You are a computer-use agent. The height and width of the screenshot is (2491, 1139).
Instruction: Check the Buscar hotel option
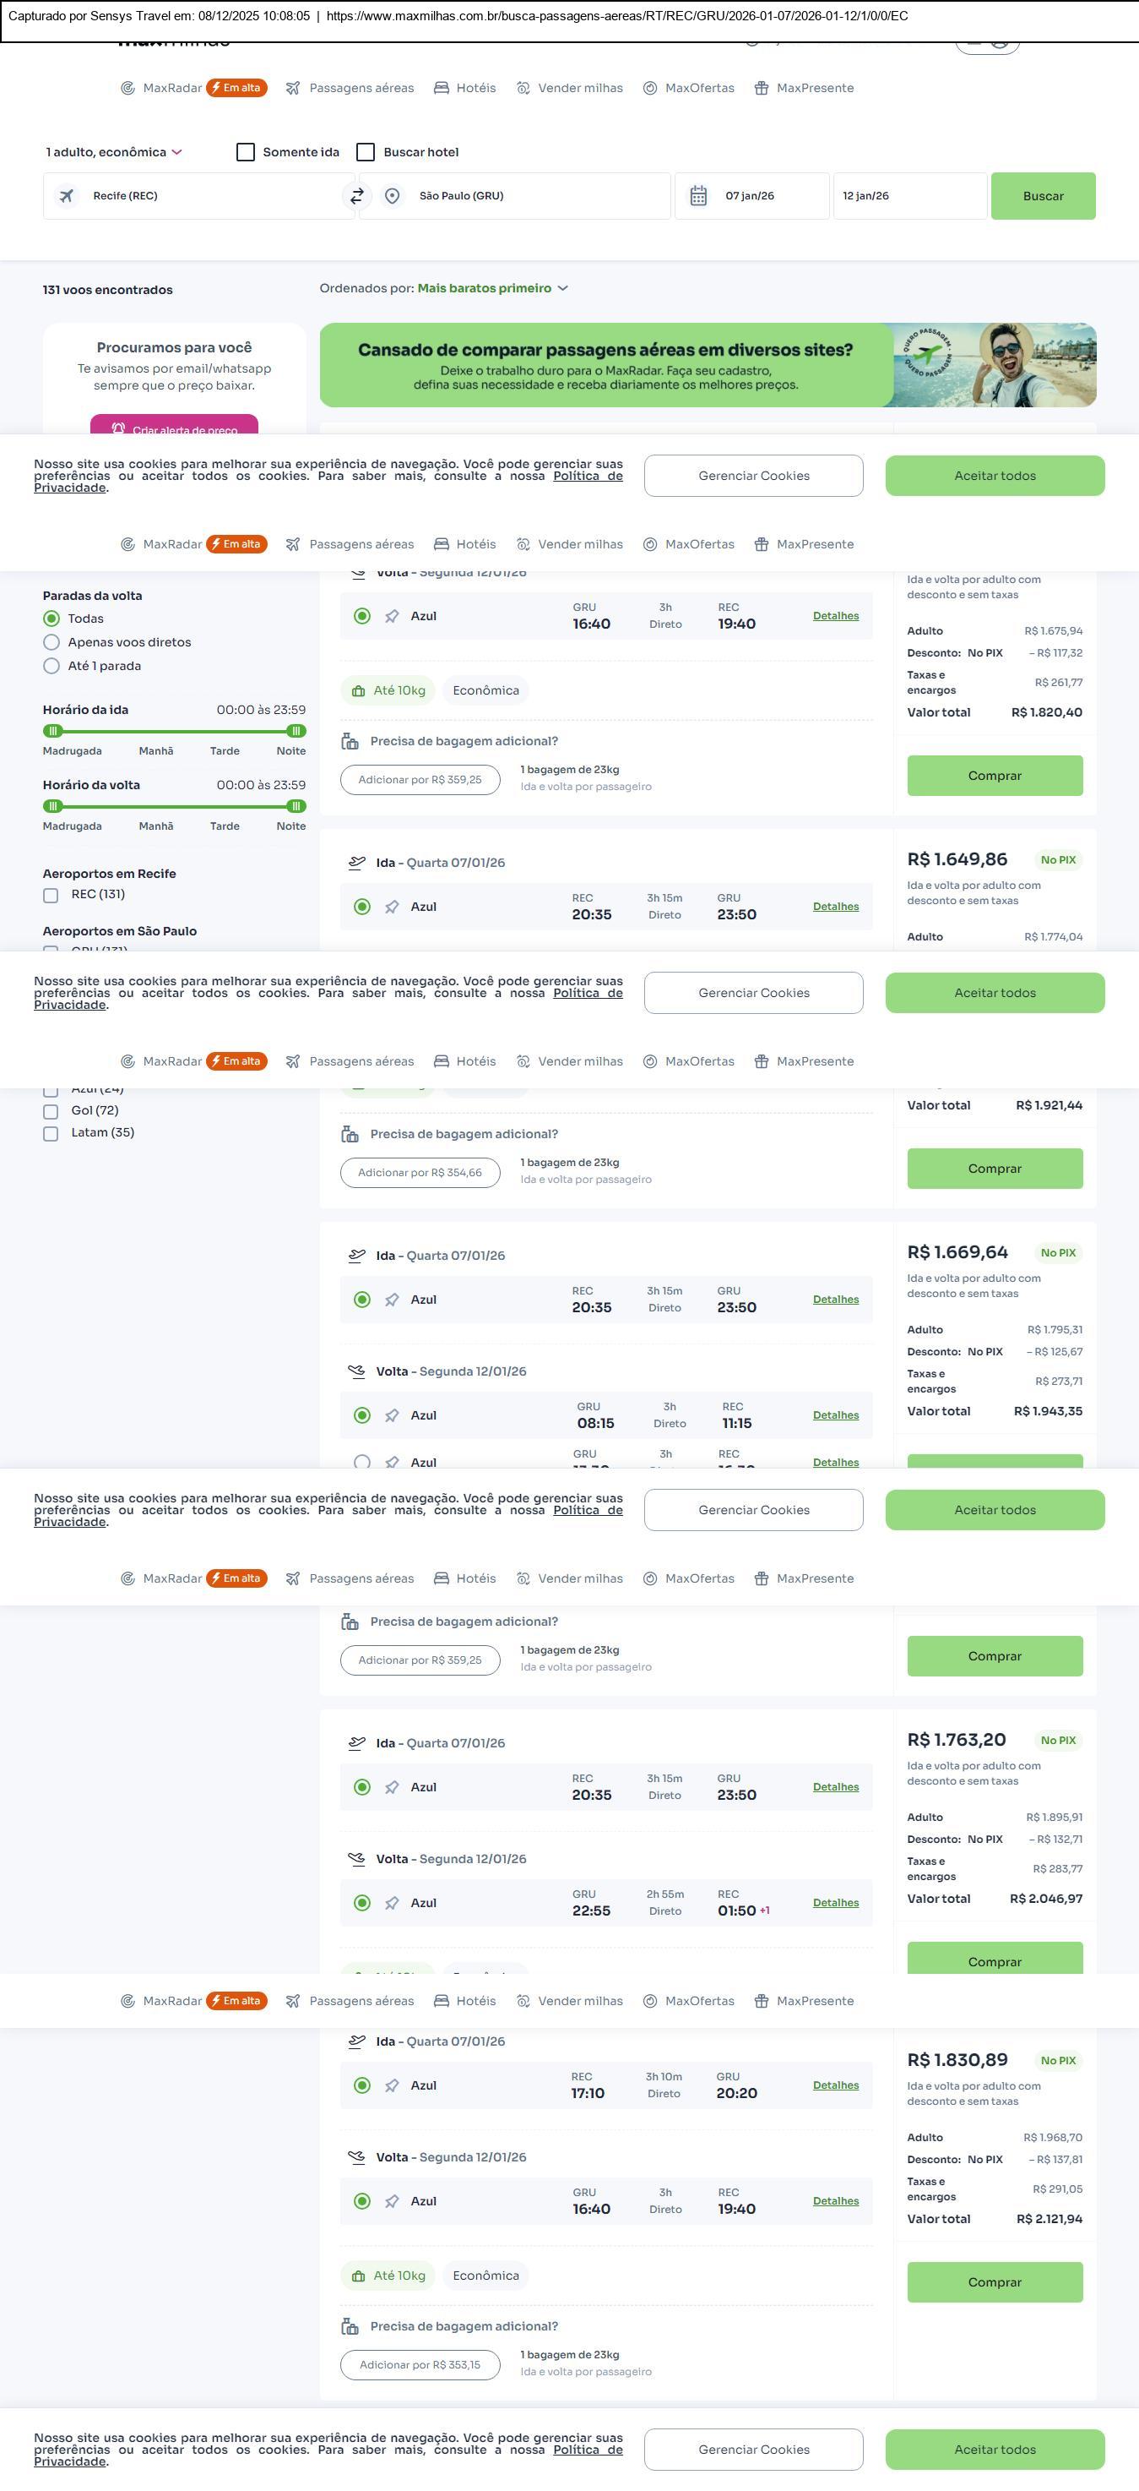(x=366, y=152)
